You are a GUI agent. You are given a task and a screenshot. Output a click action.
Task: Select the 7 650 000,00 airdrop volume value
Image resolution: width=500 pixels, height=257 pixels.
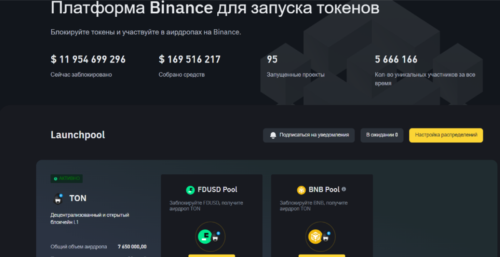coord(132,247)
